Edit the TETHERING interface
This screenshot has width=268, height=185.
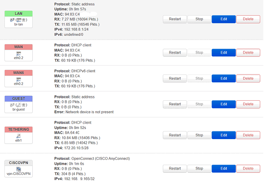224,135
